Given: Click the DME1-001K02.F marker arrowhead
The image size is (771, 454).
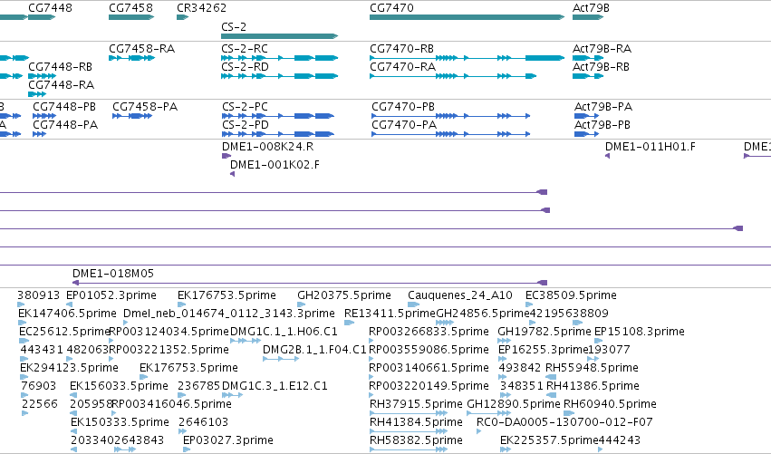Looking at the screenshot, I should (233, 174).
